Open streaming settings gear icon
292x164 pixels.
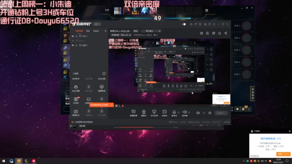pos(210,113)
